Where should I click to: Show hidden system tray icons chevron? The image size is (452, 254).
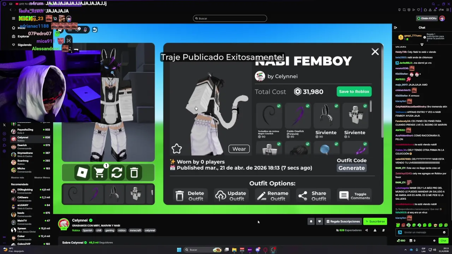click(405, 250)
